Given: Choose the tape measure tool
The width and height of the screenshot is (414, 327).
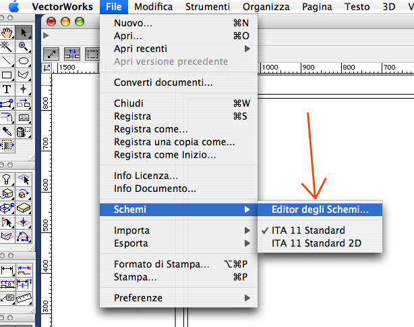Looking at the screenshot, I should coord(24,297).
